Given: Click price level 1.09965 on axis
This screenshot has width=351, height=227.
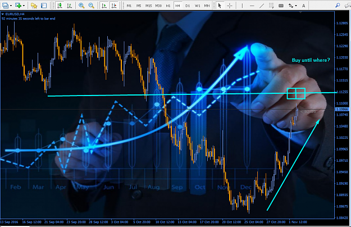Looking at the screenshot, I should 343,149.
